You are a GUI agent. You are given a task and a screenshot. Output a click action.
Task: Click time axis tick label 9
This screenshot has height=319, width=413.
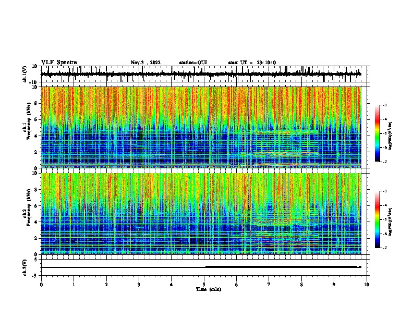[334, 285]
